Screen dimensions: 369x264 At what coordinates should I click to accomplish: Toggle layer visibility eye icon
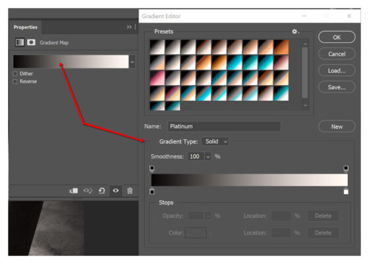[116, 191]
